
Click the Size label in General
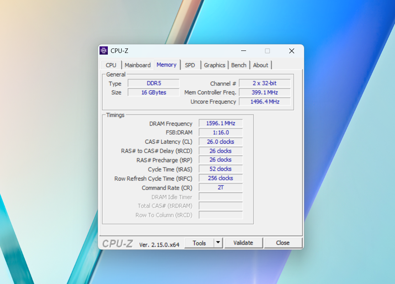116,92
